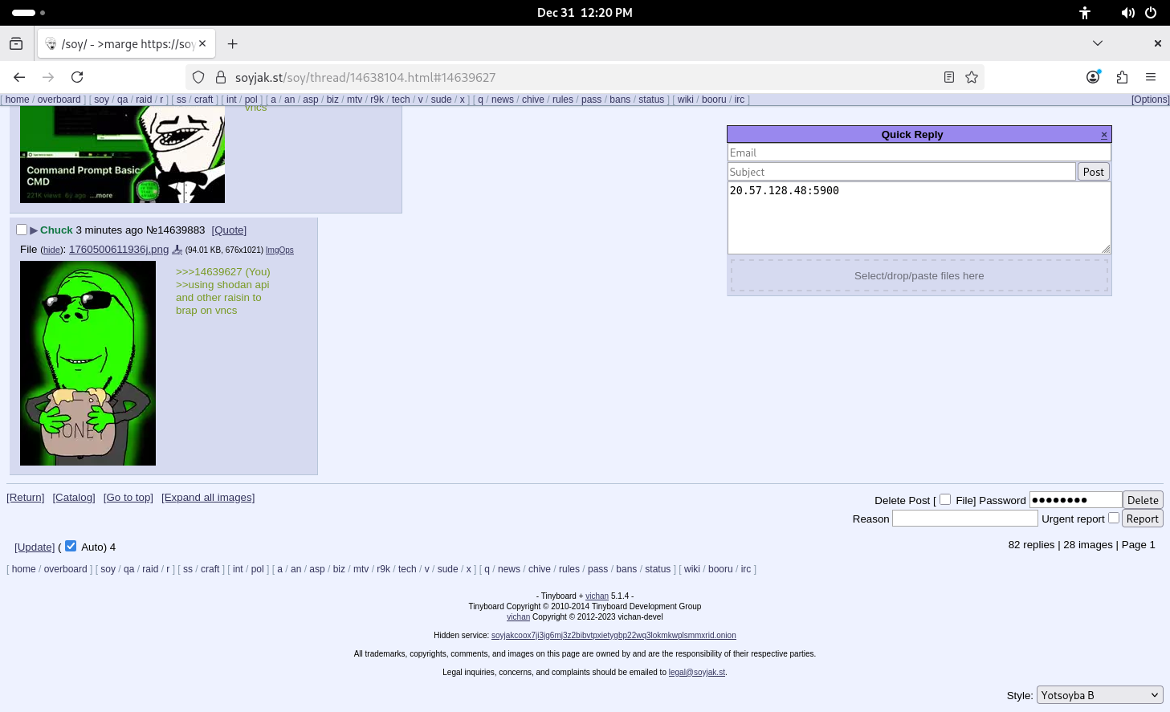The image size is (1170, 712).
Task: Open the Firefox account menu
Action: (x=1093, y=77)
